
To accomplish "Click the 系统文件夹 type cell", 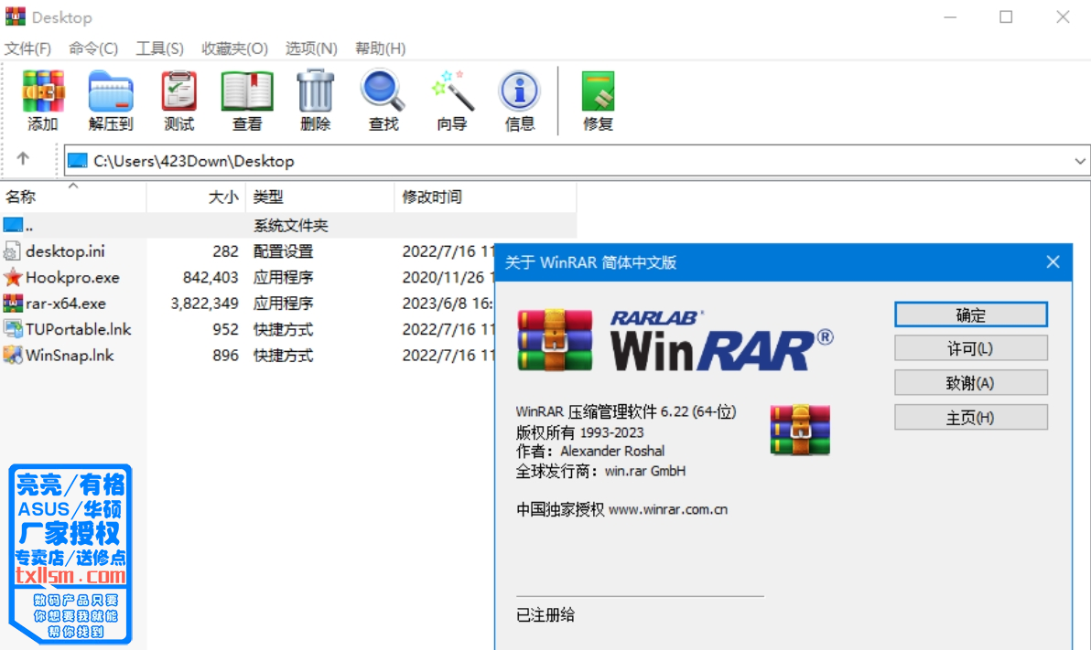I will pyautogui.click(x=290, y=225).
